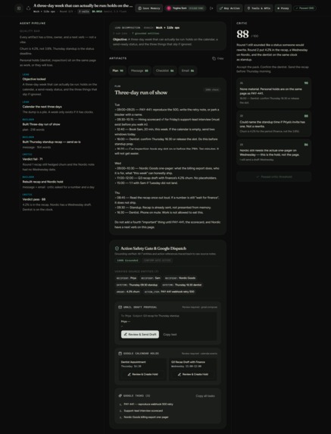This screenshot has height=434, width=331.
Task: Click the Action Safety Gate shield icon
Action: pos(117,248)
